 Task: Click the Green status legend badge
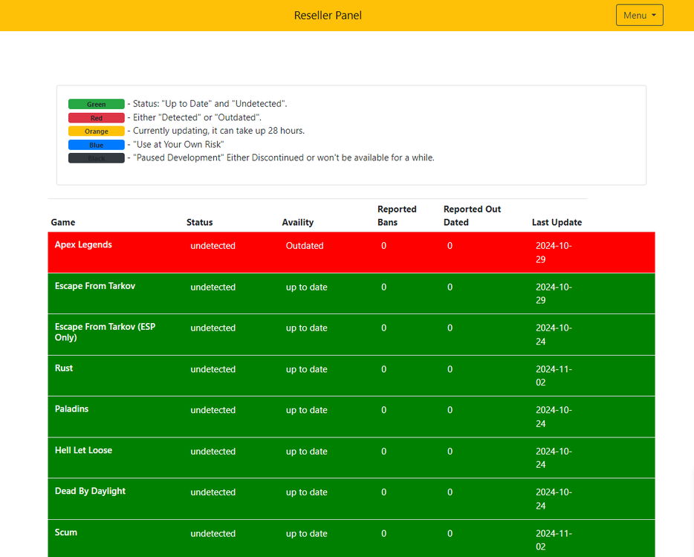[97, 105]
